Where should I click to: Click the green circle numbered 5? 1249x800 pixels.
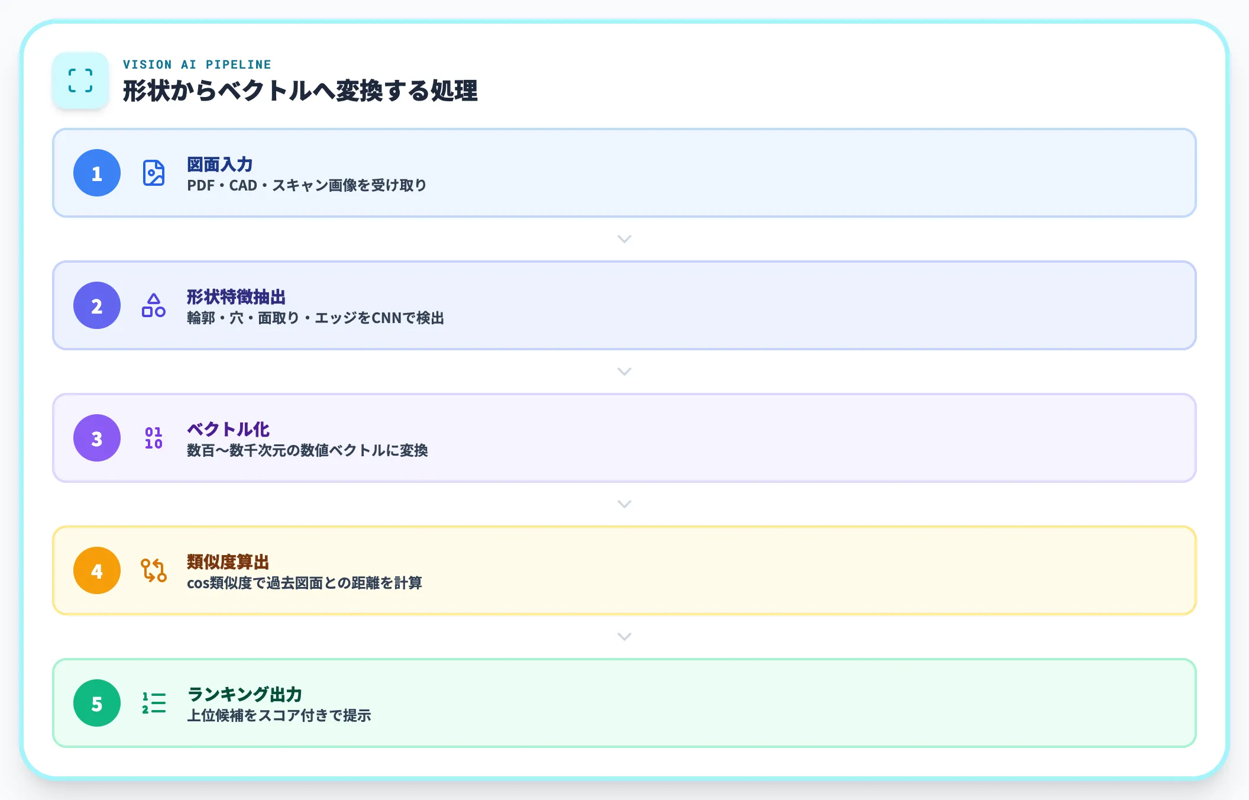[96, 703]
